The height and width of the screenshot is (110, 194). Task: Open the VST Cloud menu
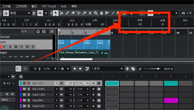click(x=49, y=6)
